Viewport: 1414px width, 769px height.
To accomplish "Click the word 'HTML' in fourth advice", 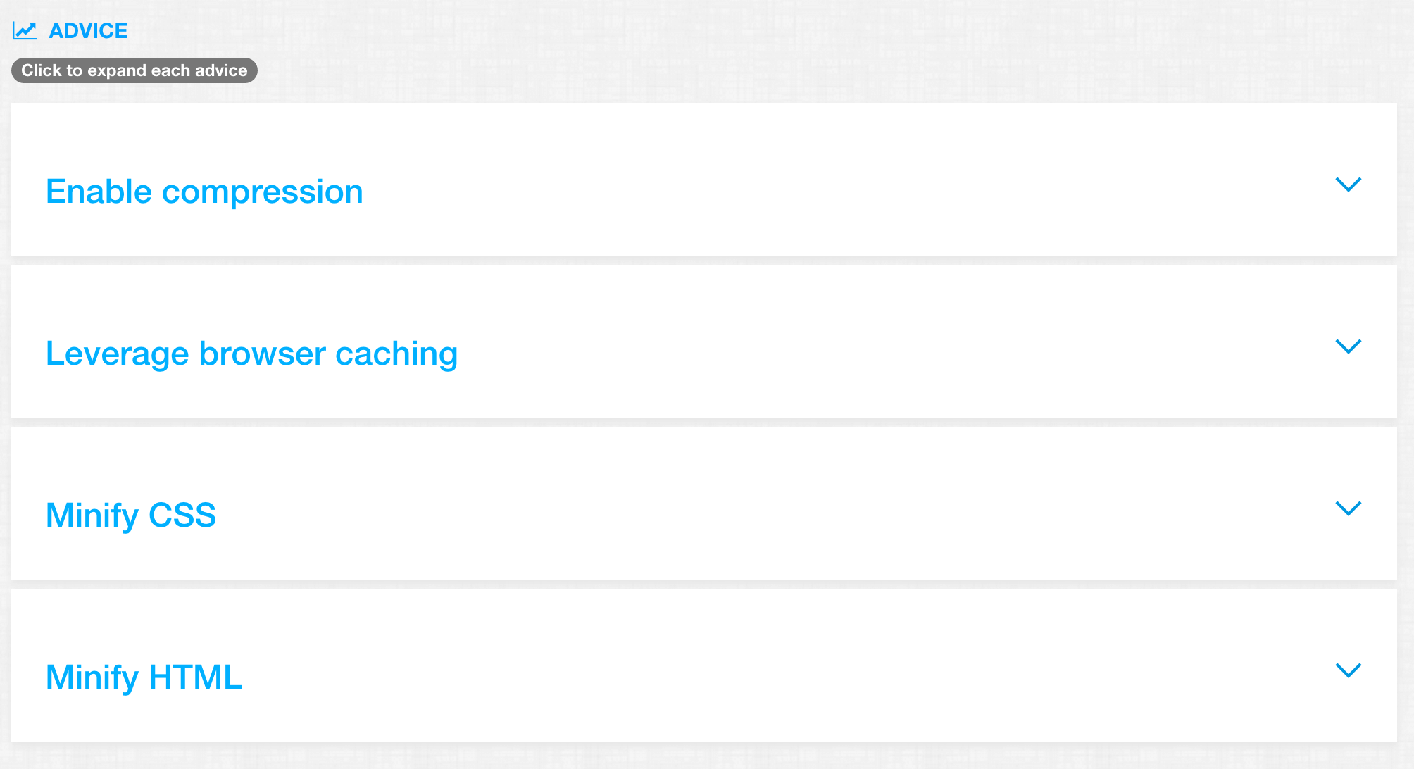I will (x=196, y=677).
